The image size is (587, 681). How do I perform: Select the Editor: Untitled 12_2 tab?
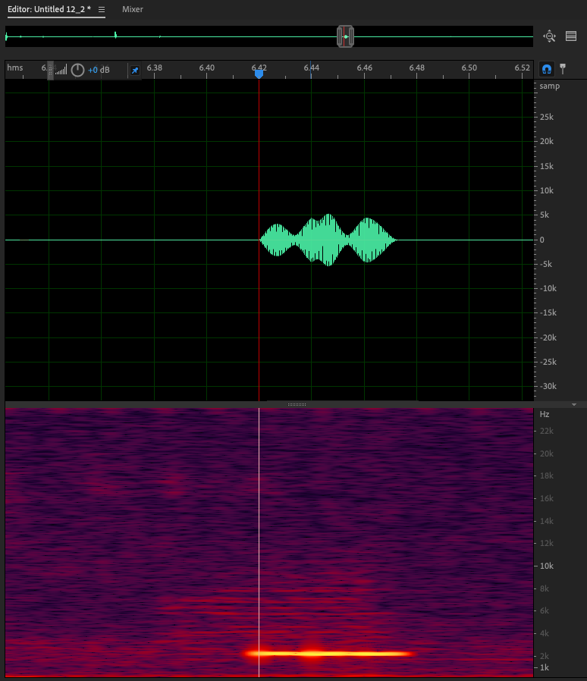51,9
